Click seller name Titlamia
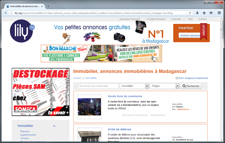 [179, 107]
